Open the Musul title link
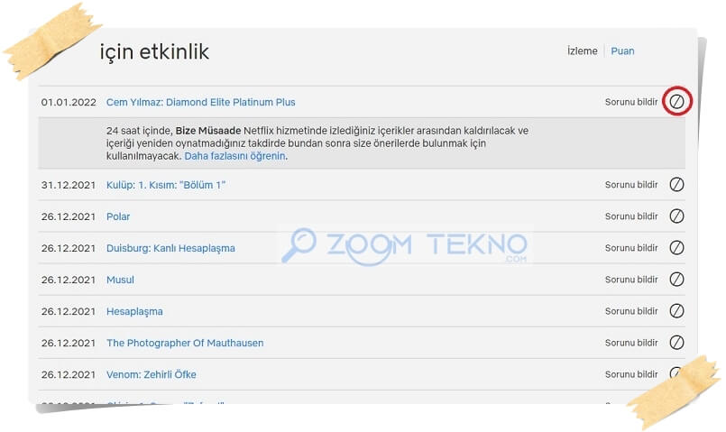 point(120,280)
